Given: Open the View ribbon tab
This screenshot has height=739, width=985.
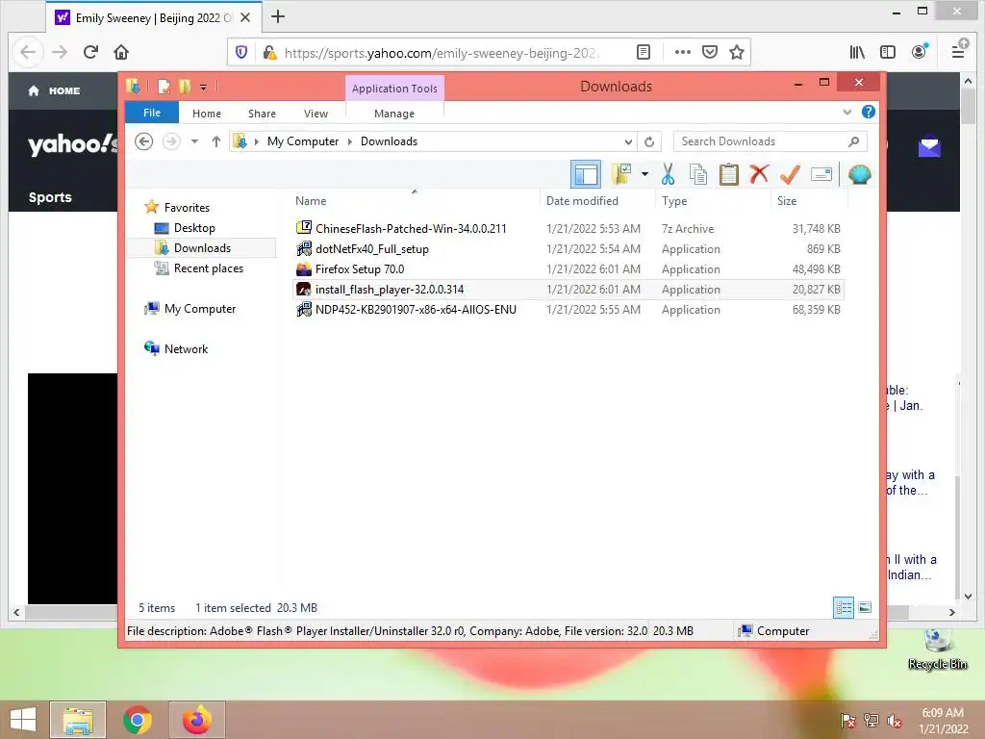Looking at the screenshot, I should click(316, 114).
